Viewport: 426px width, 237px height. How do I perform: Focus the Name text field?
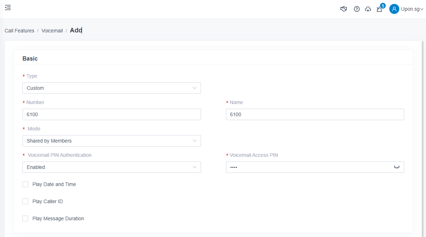[x=315, y=114]
